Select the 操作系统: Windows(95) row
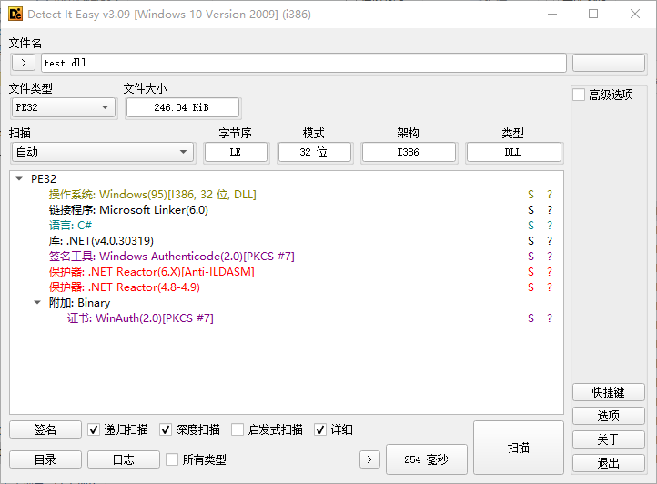Image resolution: width=657 pixels, height=484 pixels. pos(287,195)
